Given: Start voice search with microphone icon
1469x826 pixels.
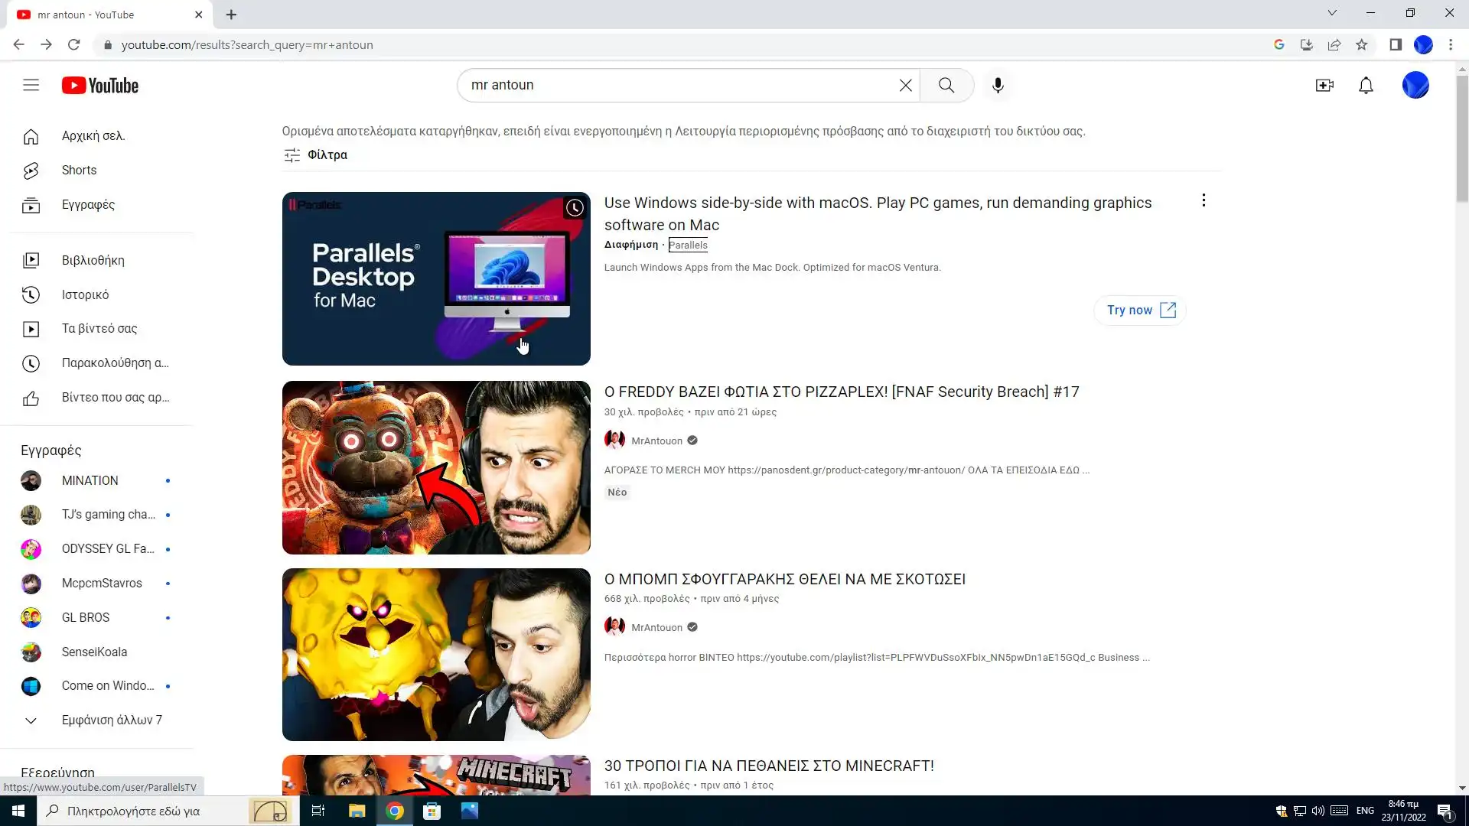Looking at the screenshot, I should coord(998,85).
